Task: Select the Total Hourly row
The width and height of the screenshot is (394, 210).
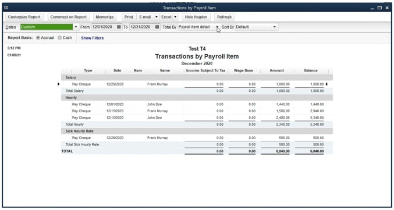Action: point(197,124)
